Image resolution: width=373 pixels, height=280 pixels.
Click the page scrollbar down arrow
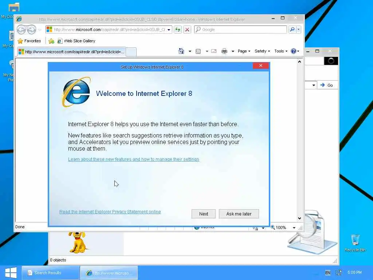point(299,218)
